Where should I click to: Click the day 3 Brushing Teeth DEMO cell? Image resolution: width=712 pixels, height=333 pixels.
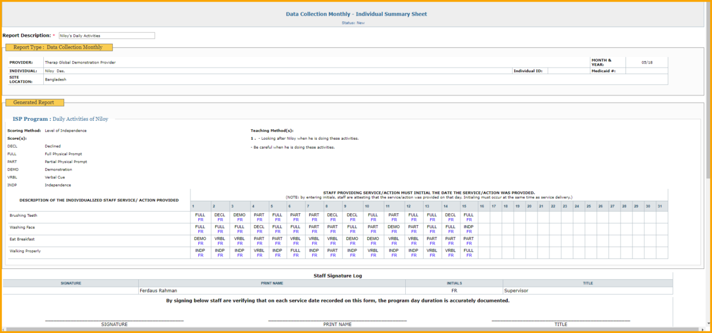239,217
